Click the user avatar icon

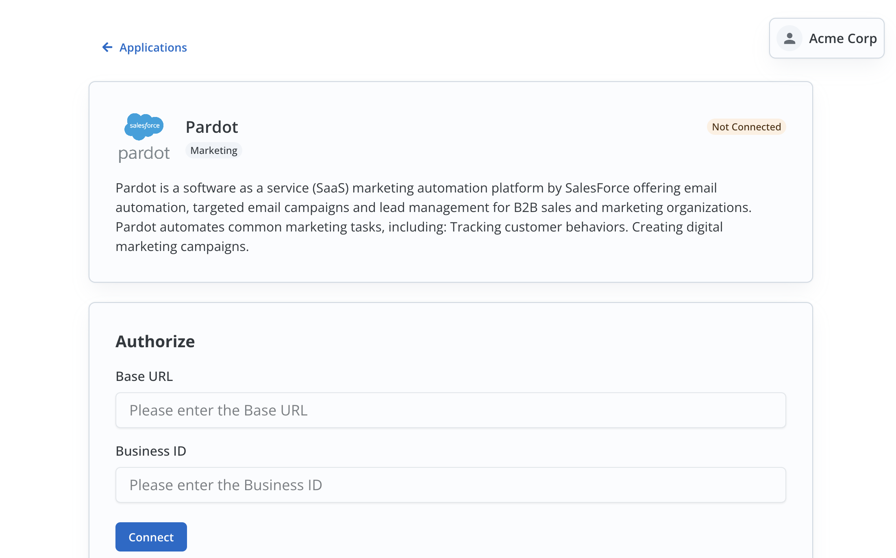coord(789,39)
